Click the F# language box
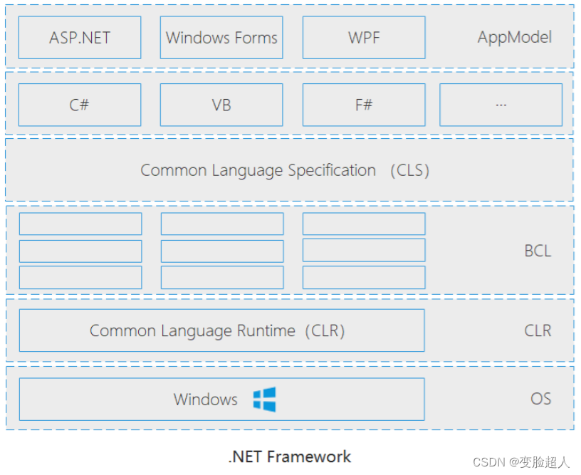This screenshot has height=475, width=581. pyautogui.click(x=363, y=105)
